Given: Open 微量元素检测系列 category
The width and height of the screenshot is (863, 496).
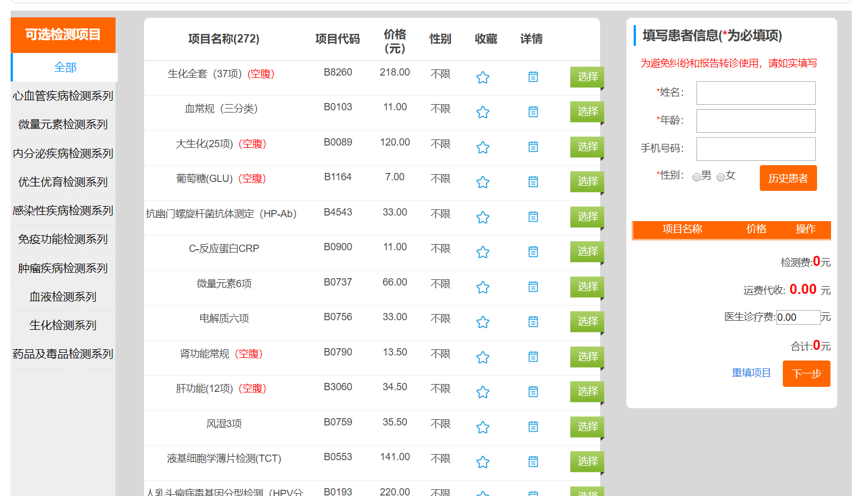Looking at the screenshot, I should tap(63, 125).
